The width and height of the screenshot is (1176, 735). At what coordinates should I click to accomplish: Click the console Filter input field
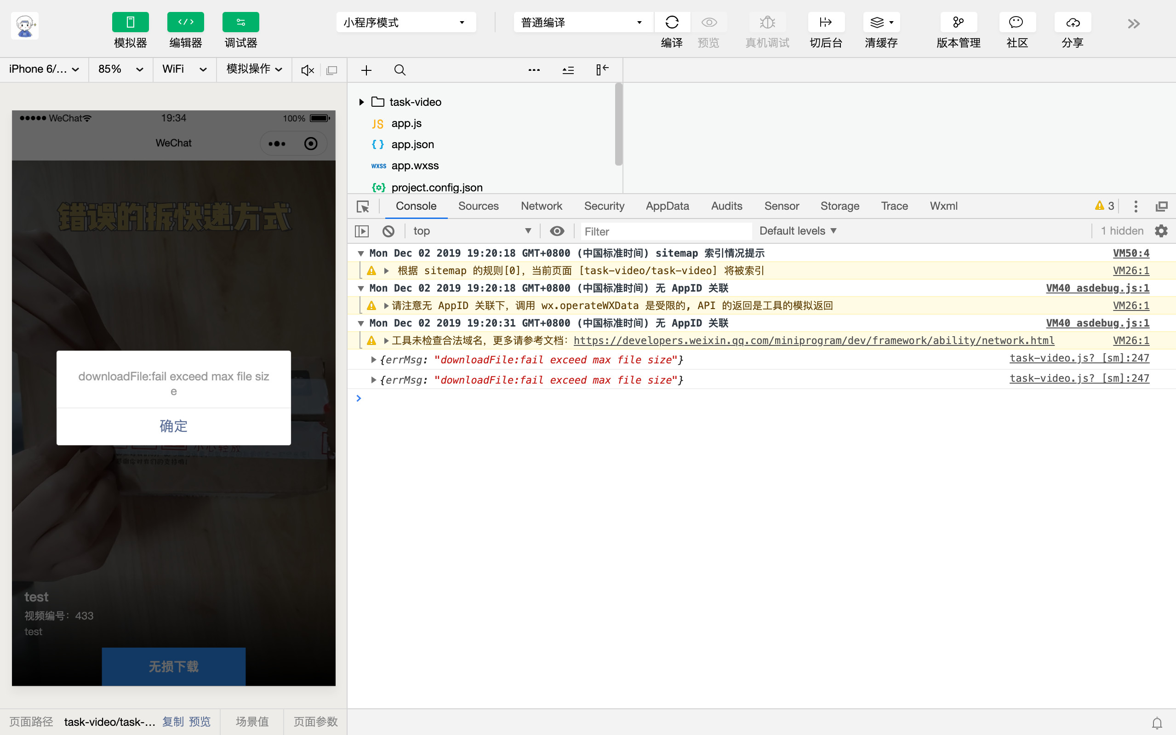[x=666, y=231]
